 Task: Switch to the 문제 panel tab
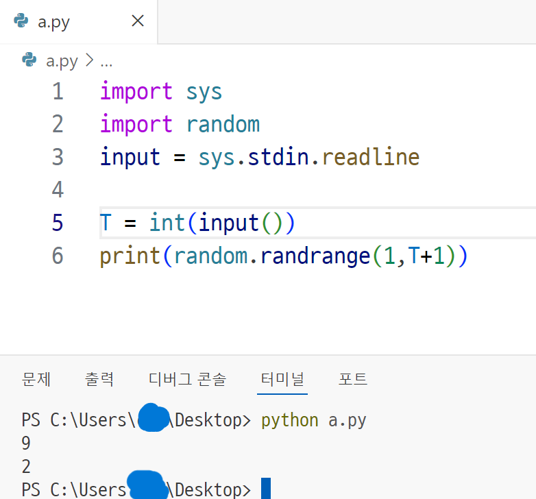(36, 378)
